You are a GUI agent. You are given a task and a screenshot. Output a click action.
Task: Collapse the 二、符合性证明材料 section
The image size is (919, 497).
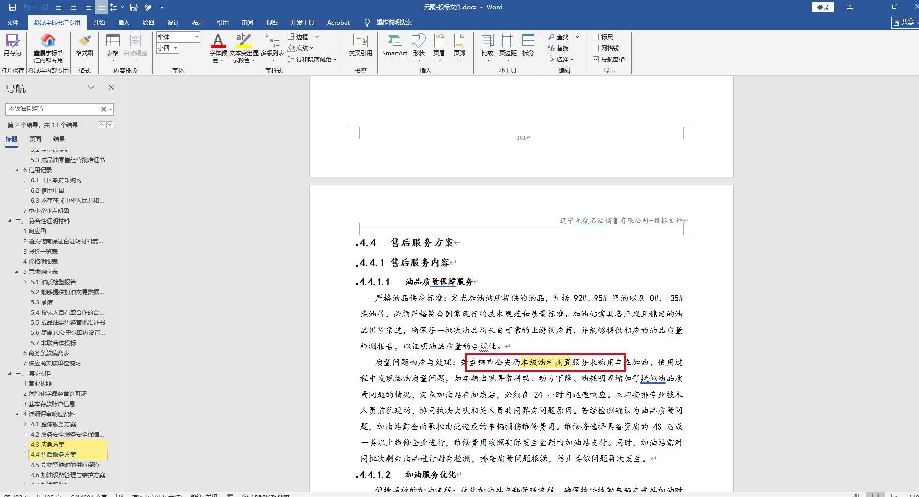[9, 221]
